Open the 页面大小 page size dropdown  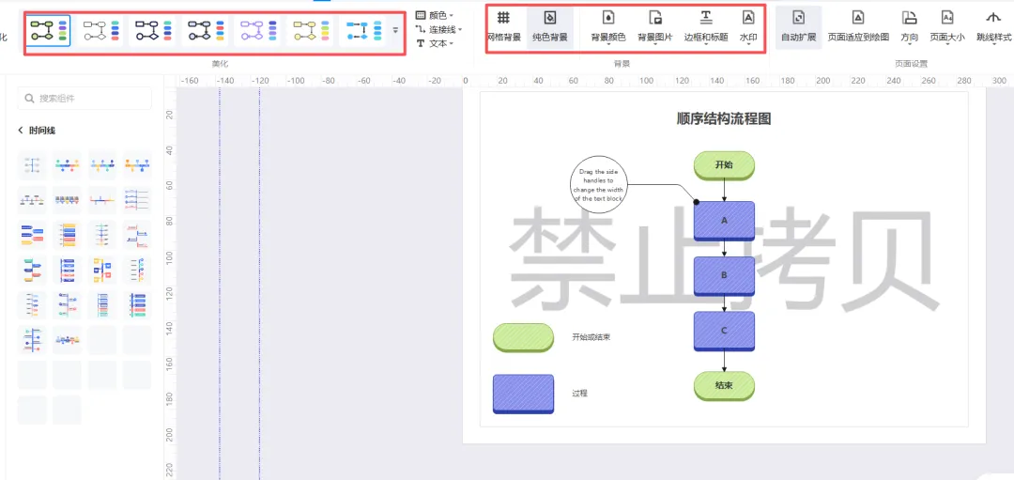tap(946, 26)
